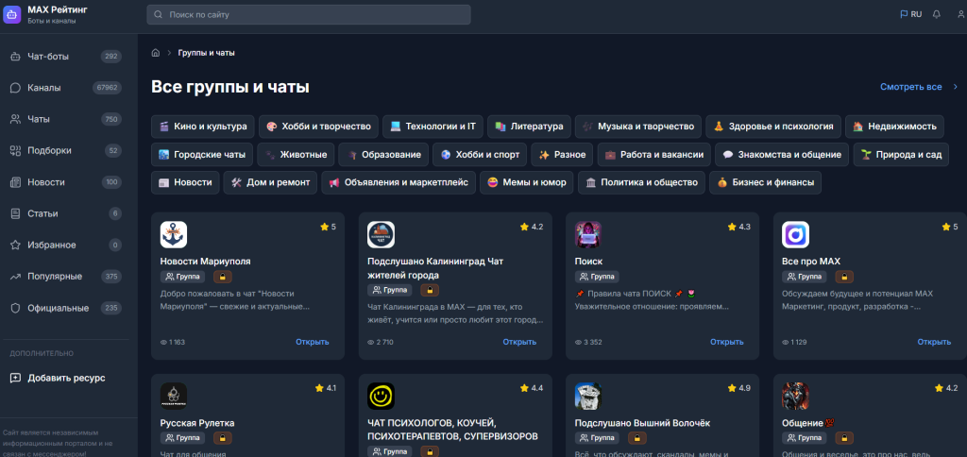Screen dimensions: 967x457
Task: Open Все про MAX via Открыть
Action: point(934,342)
